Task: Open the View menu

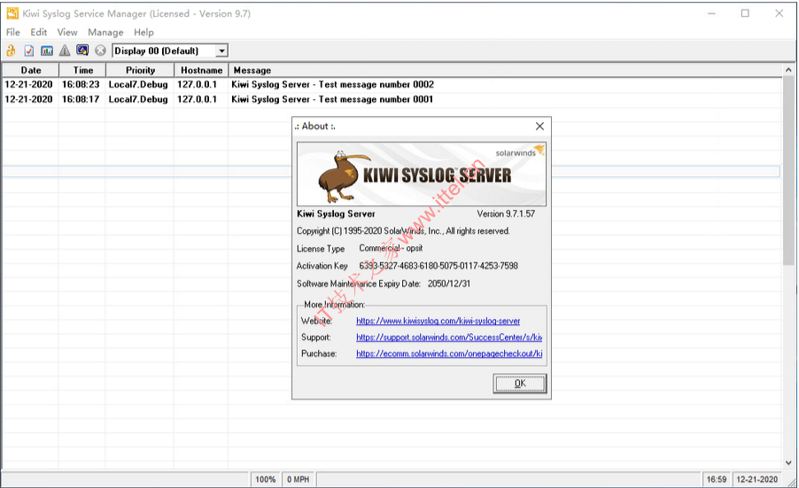Action: [67, 32]
